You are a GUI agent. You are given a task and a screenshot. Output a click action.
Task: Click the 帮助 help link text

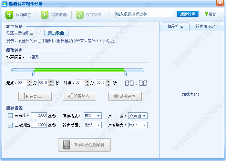(x=212, y=14)
